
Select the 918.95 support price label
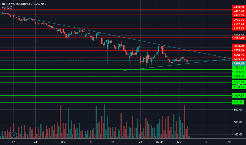[238, 102]
